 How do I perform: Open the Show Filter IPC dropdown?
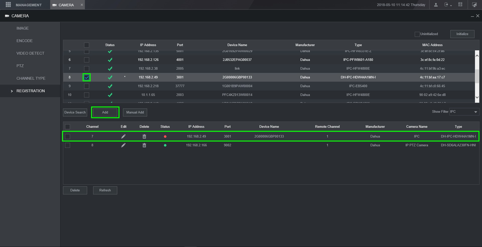(464, 112)
